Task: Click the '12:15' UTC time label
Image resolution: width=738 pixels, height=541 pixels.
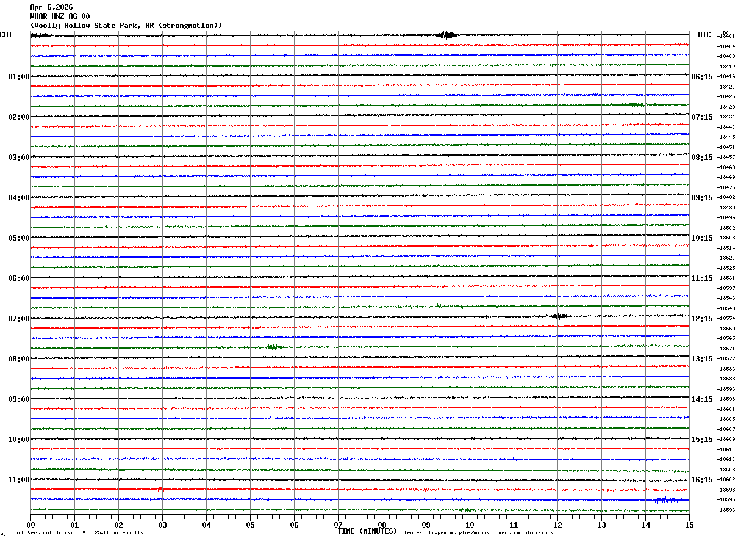Action: pyautogui.click(x=701, y=319)
